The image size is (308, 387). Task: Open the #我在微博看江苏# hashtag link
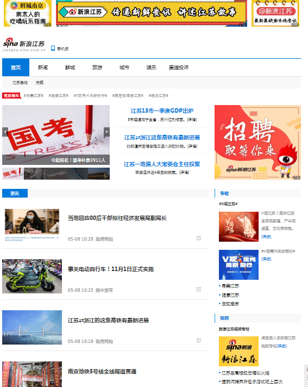[x=128, y=95]
